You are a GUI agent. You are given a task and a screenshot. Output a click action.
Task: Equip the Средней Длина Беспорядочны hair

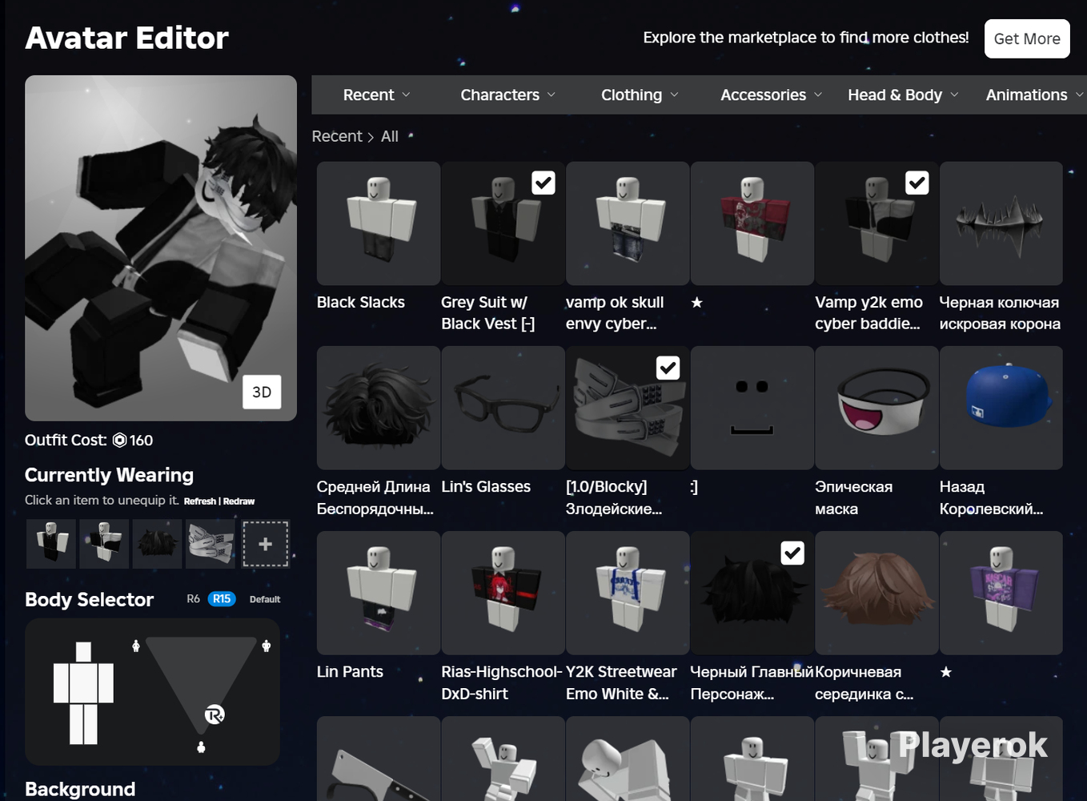(379, 408)
